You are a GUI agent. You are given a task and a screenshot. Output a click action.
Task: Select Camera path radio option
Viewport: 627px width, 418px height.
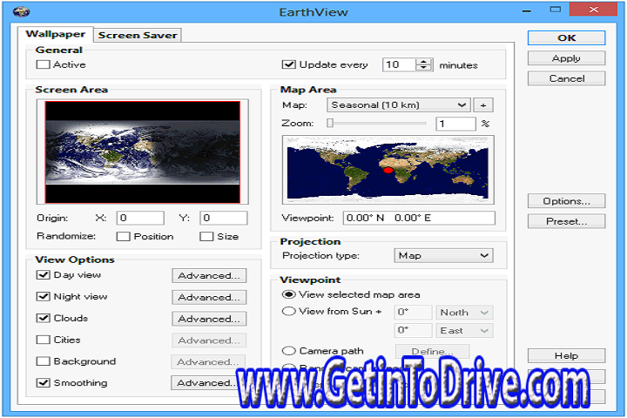pyautogui.click(x=289, y=351)
